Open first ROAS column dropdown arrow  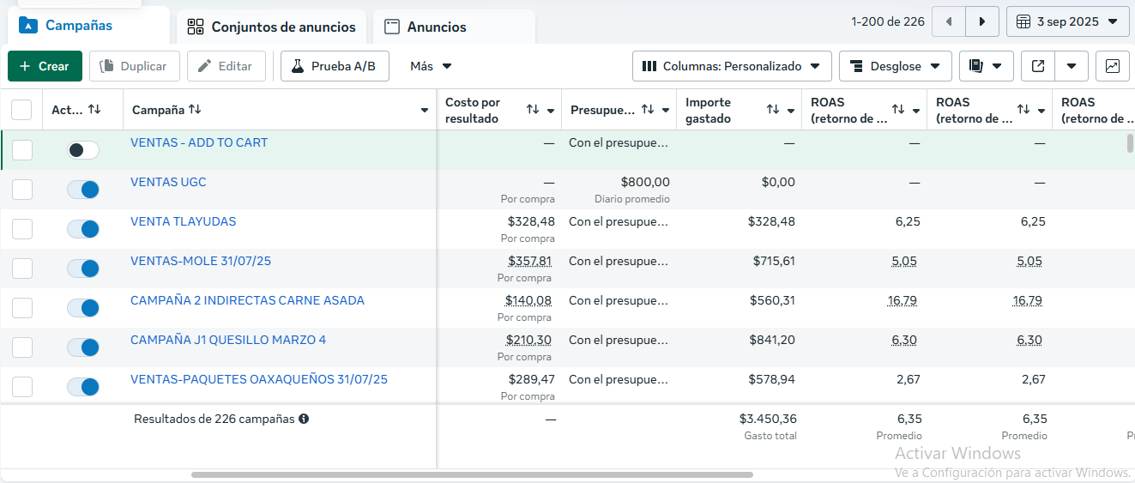click(916, 111)
